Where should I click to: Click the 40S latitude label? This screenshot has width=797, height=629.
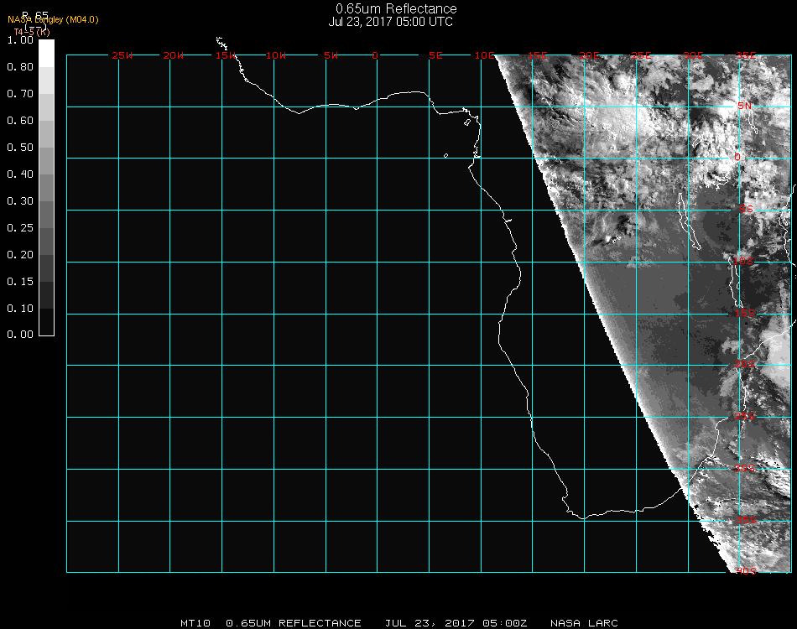coord(747,572)
